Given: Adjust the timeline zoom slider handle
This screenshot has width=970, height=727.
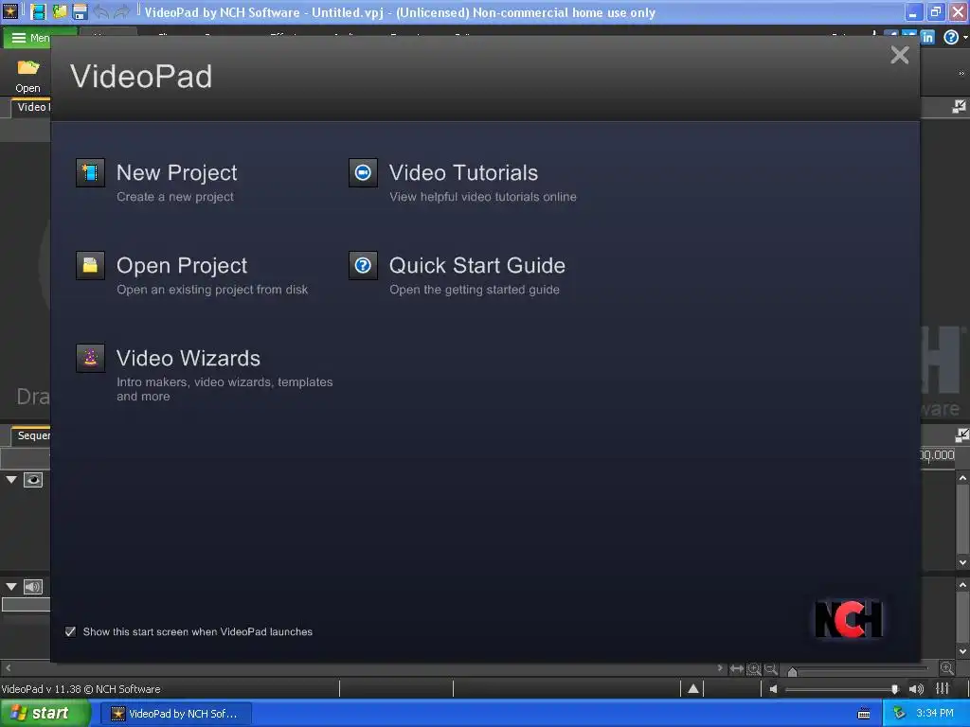Looking at the screenshot, I should pos(793,671).
